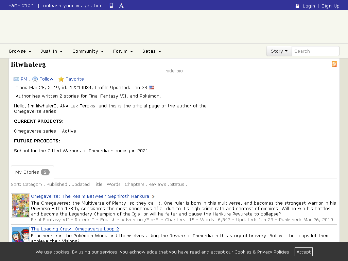
Task: Click the arrow after Omegaverse story title
Action: click(x=153, y=196)
